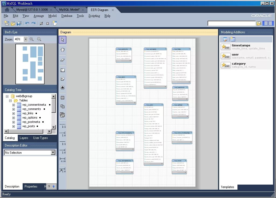Open the Scripting menu
Image resolution: width=276 pixels, height=198 pixels.
(x=94, y=16)
